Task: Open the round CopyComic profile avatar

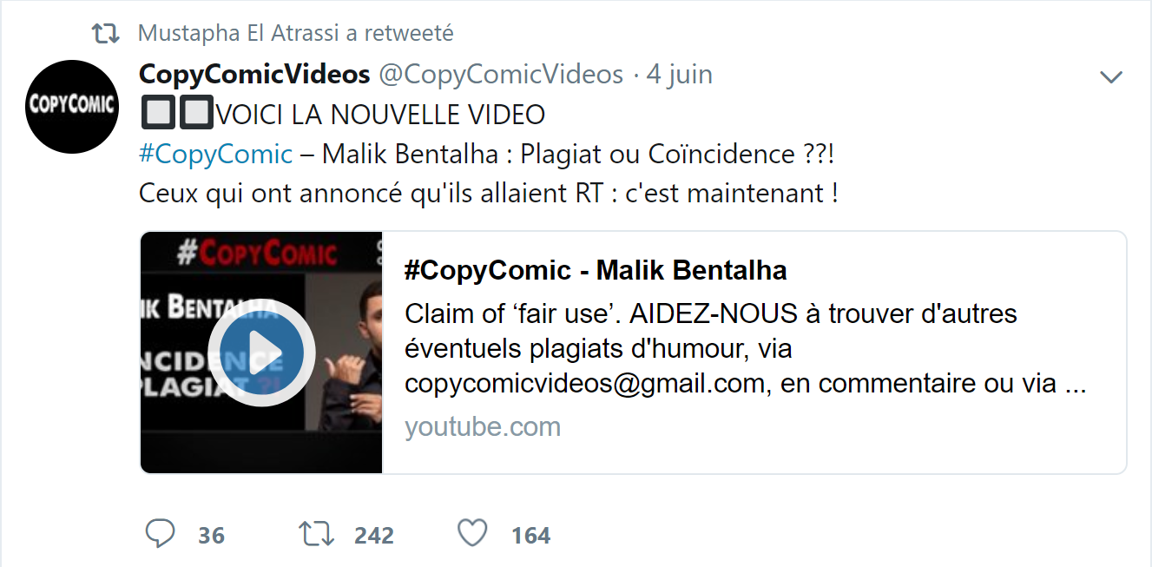Action: [71, 107]
